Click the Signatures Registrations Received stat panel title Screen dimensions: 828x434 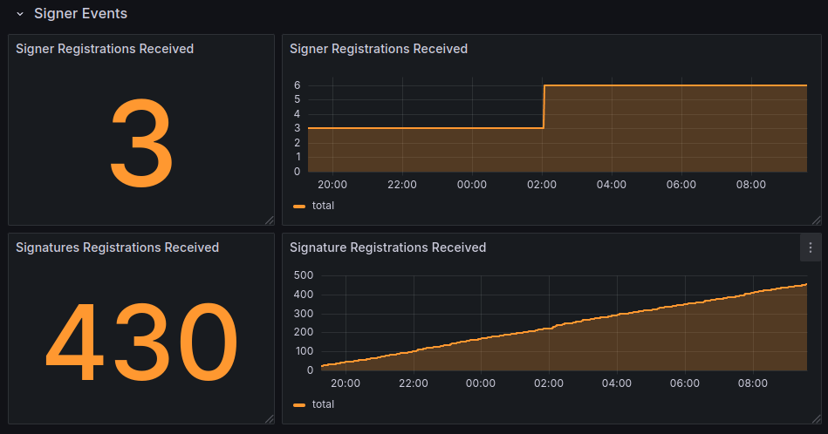pyautogui.click(x=117, y=248)
